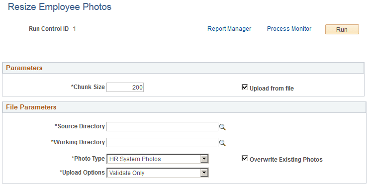Click the *Upload Options label

pyautogui.click(x=82, y=173)
